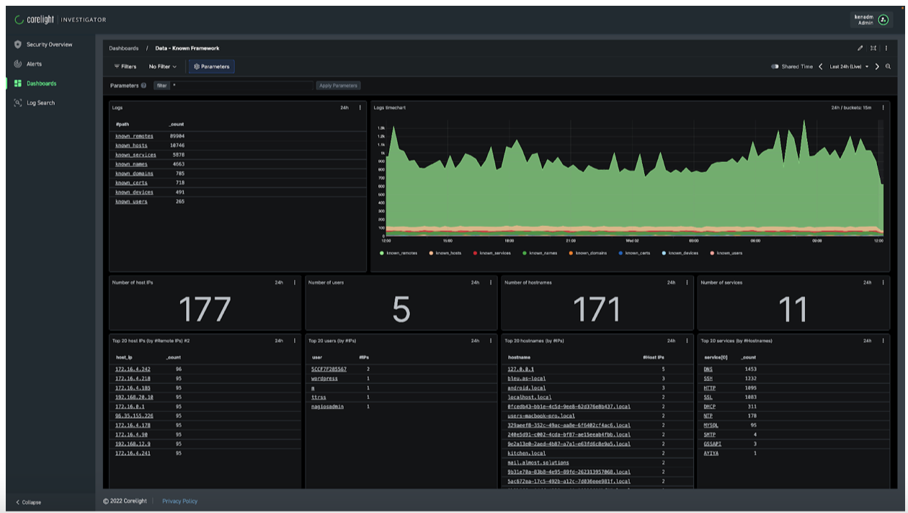This screenshot has height=513, width=908.
Task: Click the user account avatar icon
Action: click(x=883, y=20)
